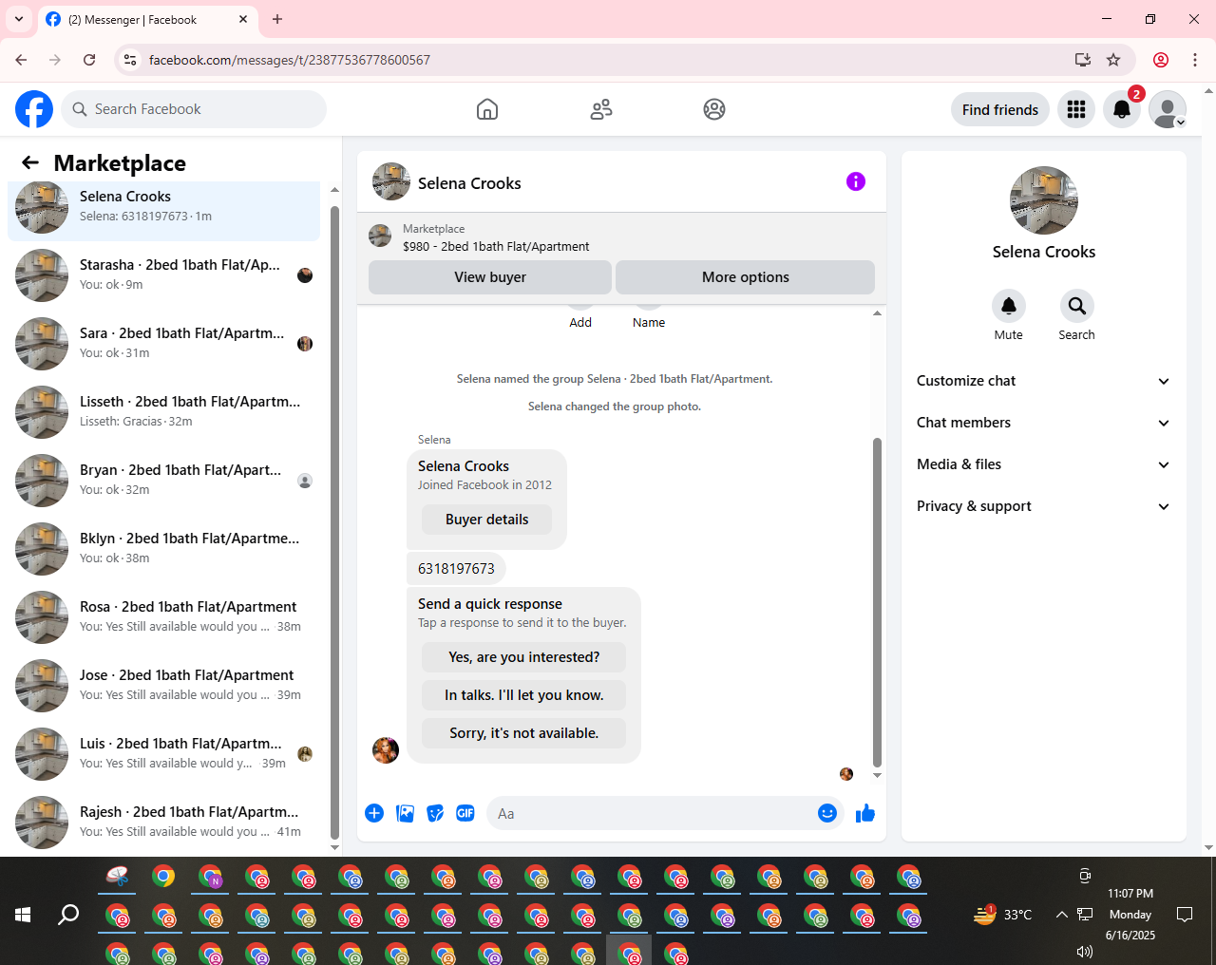Open conversation information purple icon
Screen dimensions: 1216x965
(856, 181)
